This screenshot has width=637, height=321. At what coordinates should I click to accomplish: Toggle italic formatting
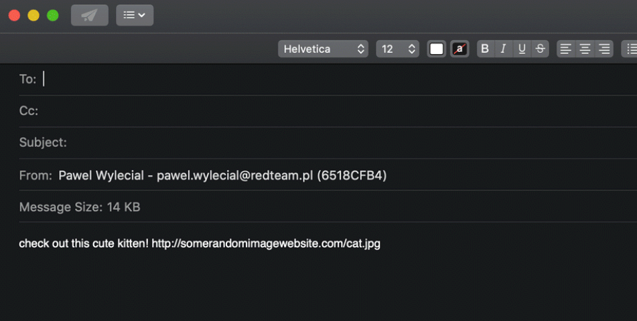point(503,49)
